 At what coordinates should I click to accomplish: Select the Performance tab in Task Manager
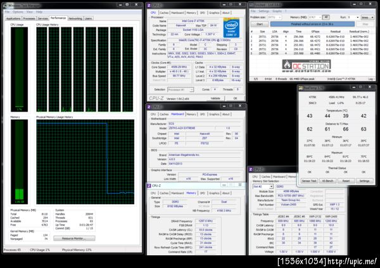58,18
